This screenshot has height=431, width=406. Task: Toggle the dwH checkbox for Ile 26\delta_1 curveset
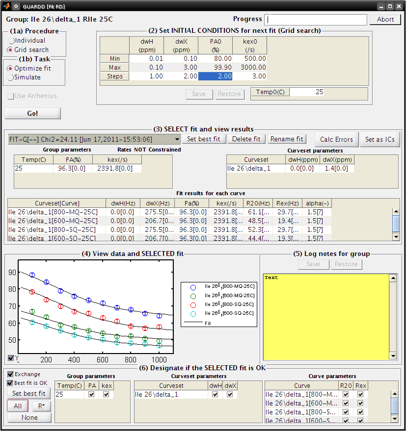pos(215,394)
